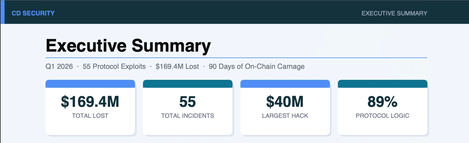
Task: Click the large Executive Summary heading
Action: tap(128, 46)
